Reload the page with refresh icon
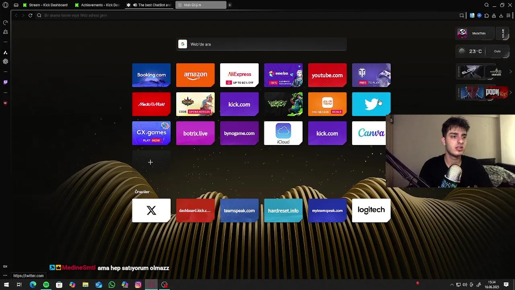 click(30, 15)
